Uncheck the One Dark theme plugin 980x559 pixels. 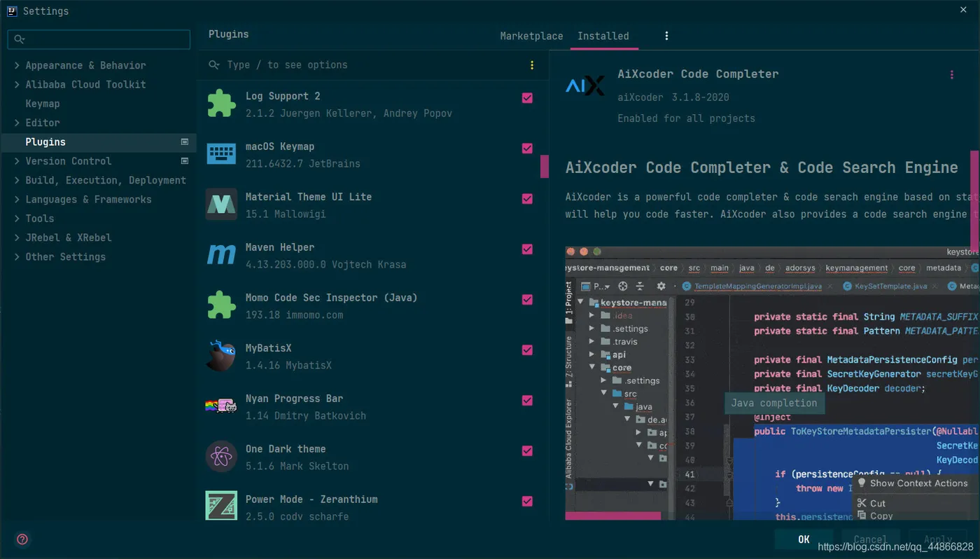527,451
